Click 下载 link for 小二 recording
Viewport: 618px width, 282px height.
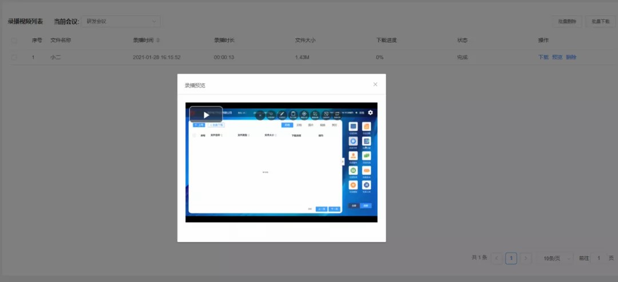(x=543, y=58)
